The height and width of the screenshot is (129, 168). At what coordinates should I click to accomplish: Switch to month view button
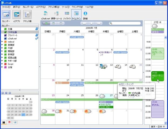tap(46, 23)
